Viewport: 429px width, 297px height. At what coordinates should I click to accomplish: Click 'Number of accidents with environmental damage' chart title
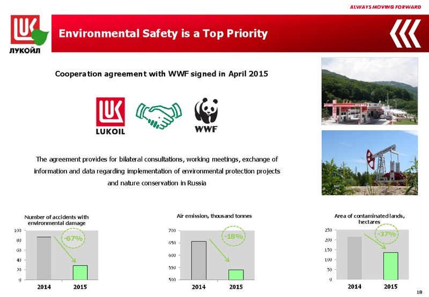tap(57, 220)
